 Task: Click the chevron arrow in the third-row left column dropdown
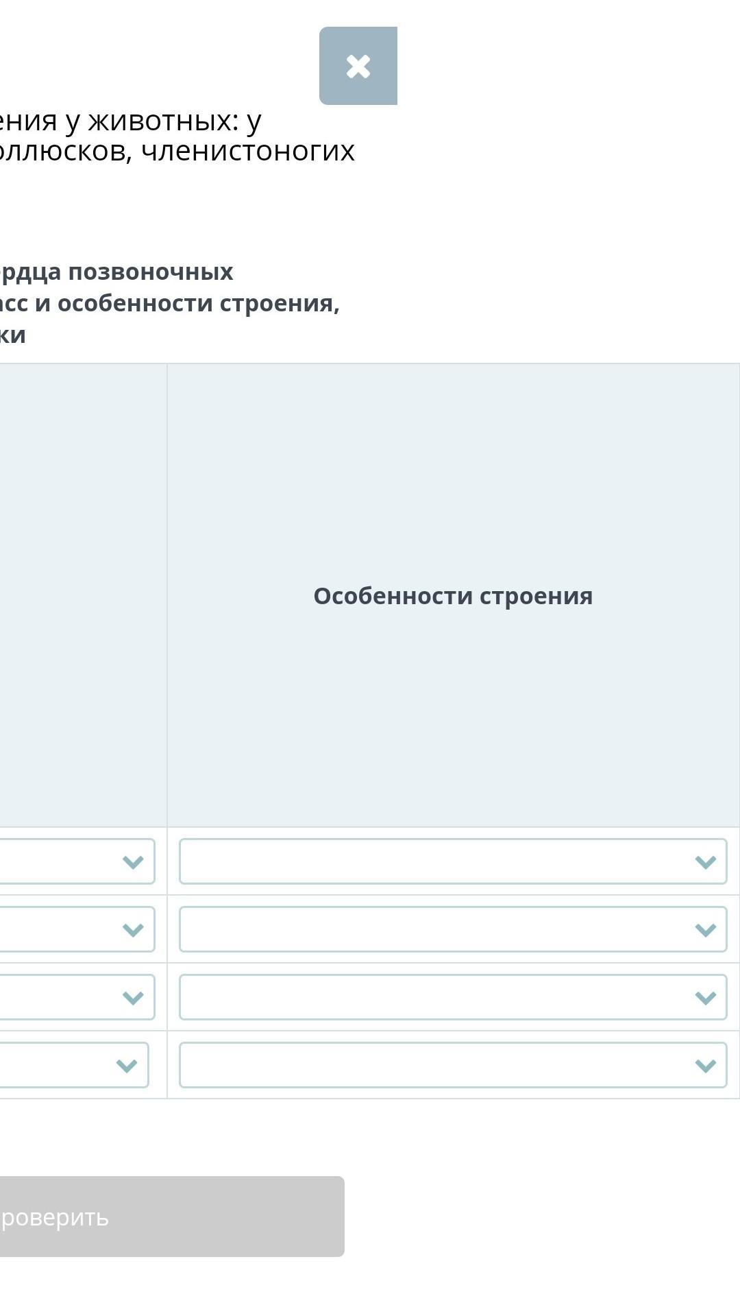[x=133, y=998]
